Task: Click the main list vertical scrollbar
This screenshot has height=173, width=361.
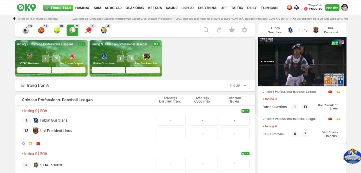Action: tap(256, 77)
